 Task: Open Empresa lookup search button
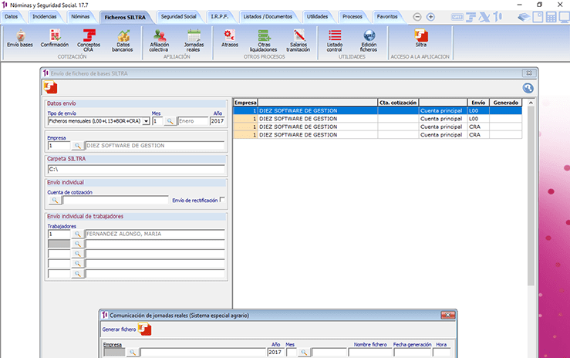tap(77, 145)
